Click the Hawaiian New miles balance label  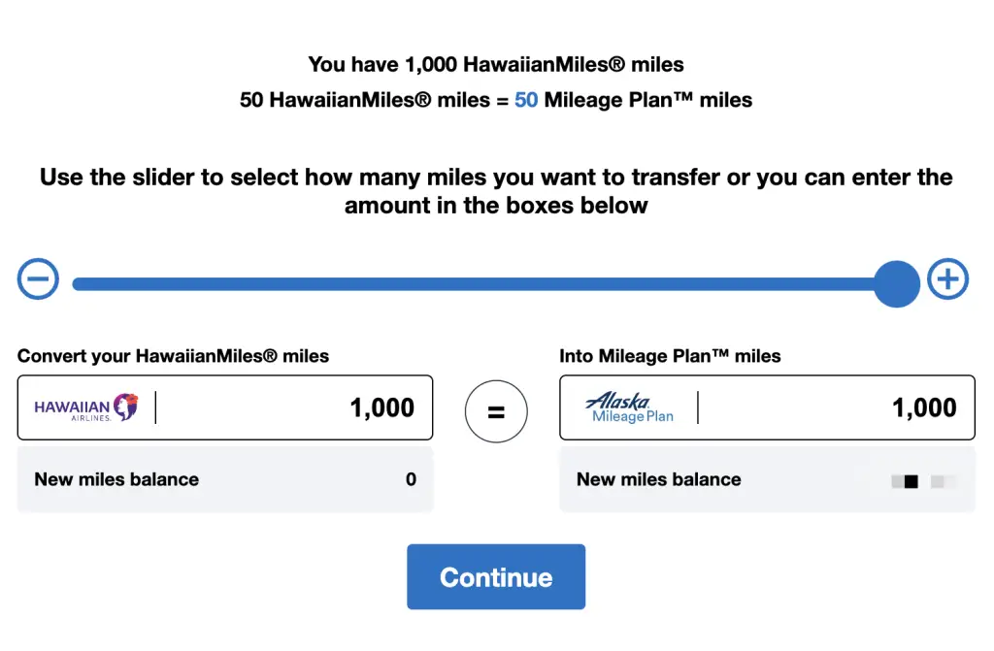click(116, 479)
